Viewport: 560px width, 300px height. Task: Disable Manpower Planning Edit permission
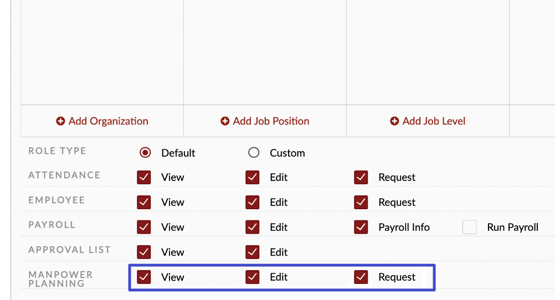pyautogui.click(x=253, y=277)
